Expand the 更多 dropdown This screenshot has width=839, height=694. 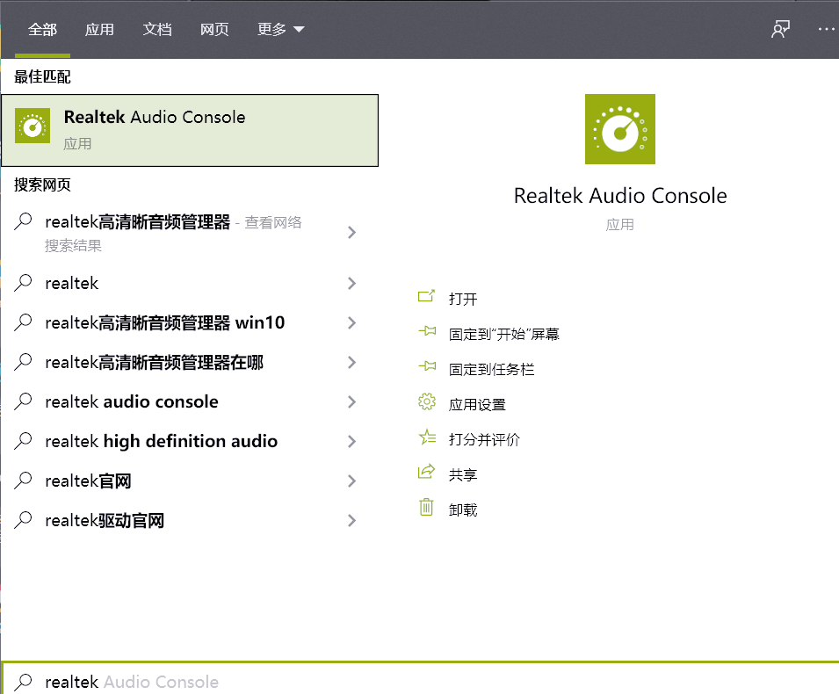pos(281,29)
